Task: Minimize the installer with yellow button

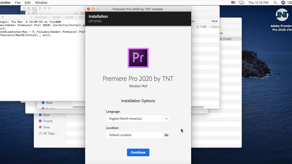Action: (93, 9)
